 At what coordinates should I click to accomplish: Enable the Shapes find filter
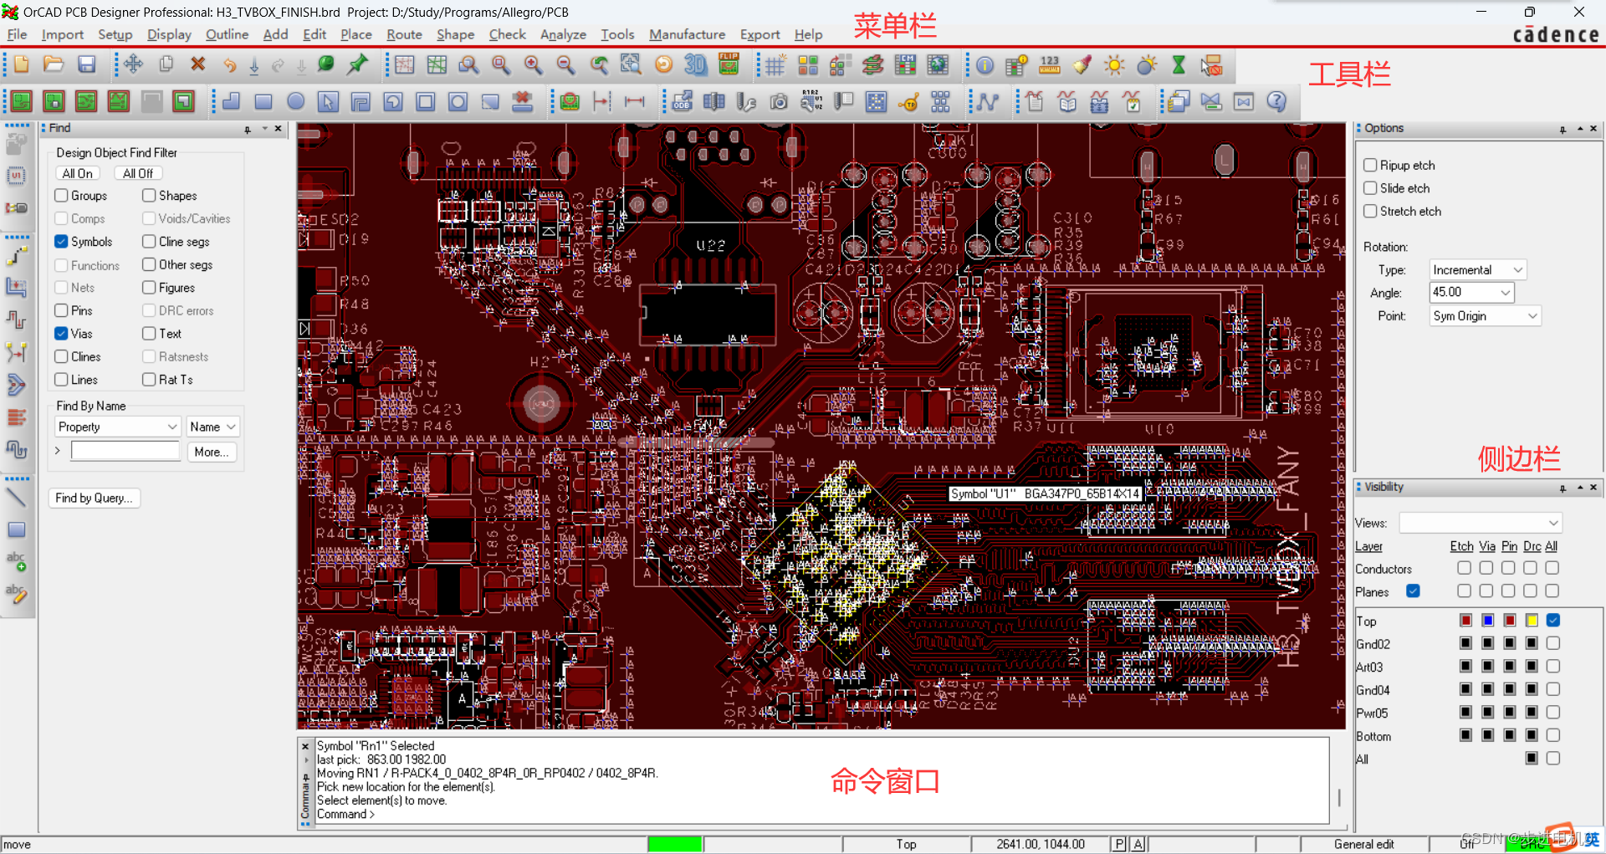[x=149, y=196]
